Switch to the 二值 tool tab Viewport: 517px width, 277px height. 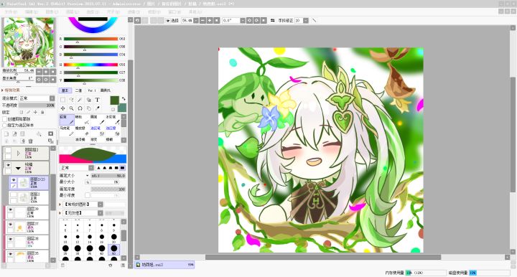click(78, 90)
